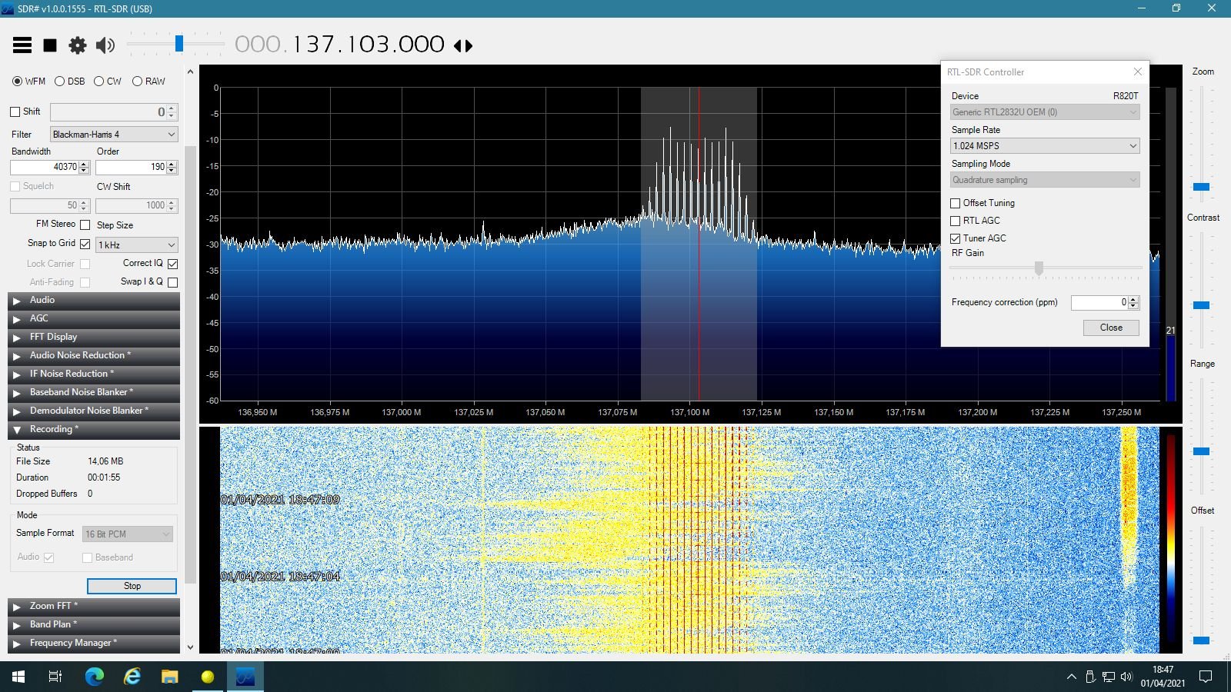Launch Microsoft Edge from the taskbar
The height and width of the screenshot is (692, 1231).
coord(95,677)
